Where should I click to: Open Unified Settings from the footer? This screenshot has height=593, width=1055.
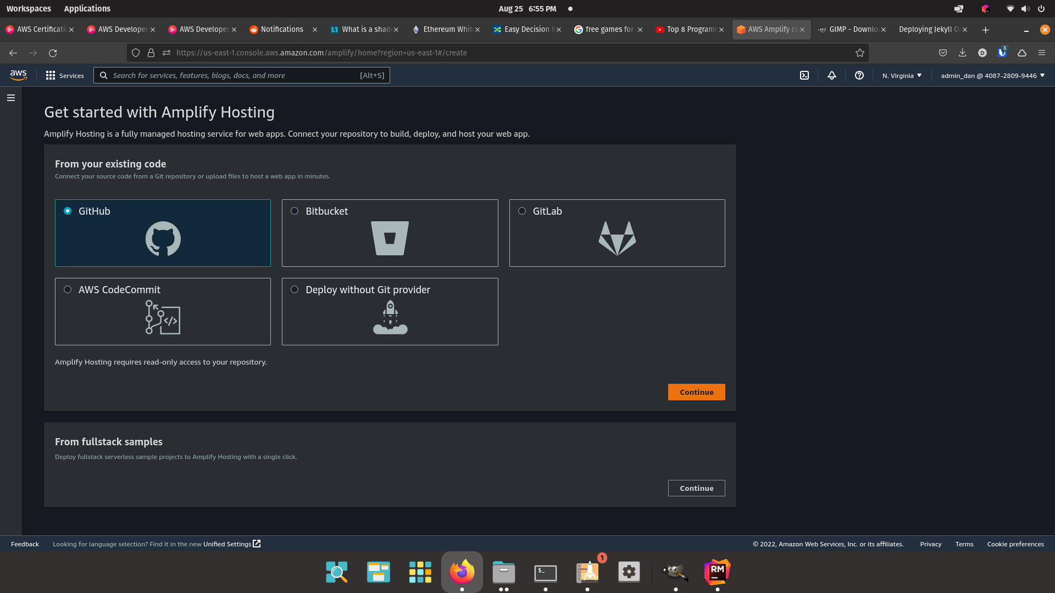coord(227,544)
